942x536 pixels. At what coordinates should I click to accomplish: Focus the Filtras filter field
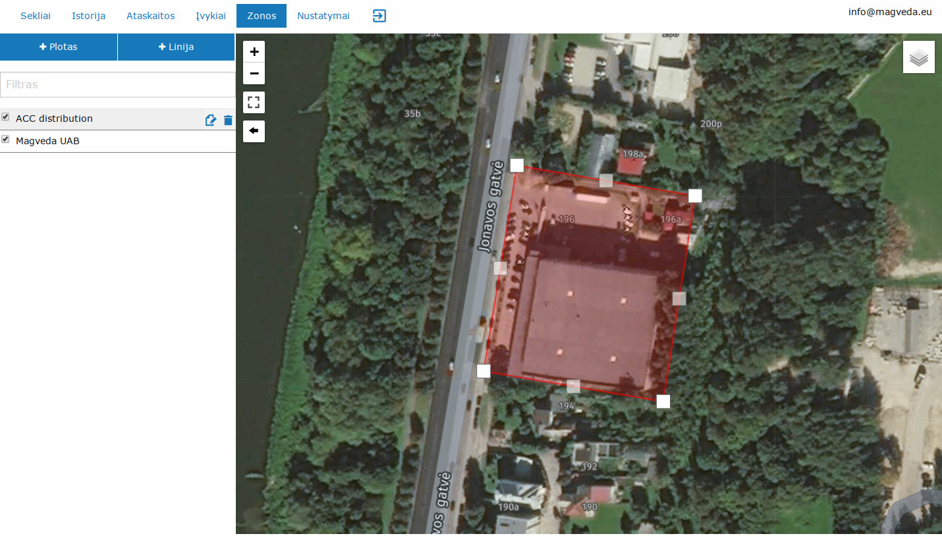[x=118, y=84]
